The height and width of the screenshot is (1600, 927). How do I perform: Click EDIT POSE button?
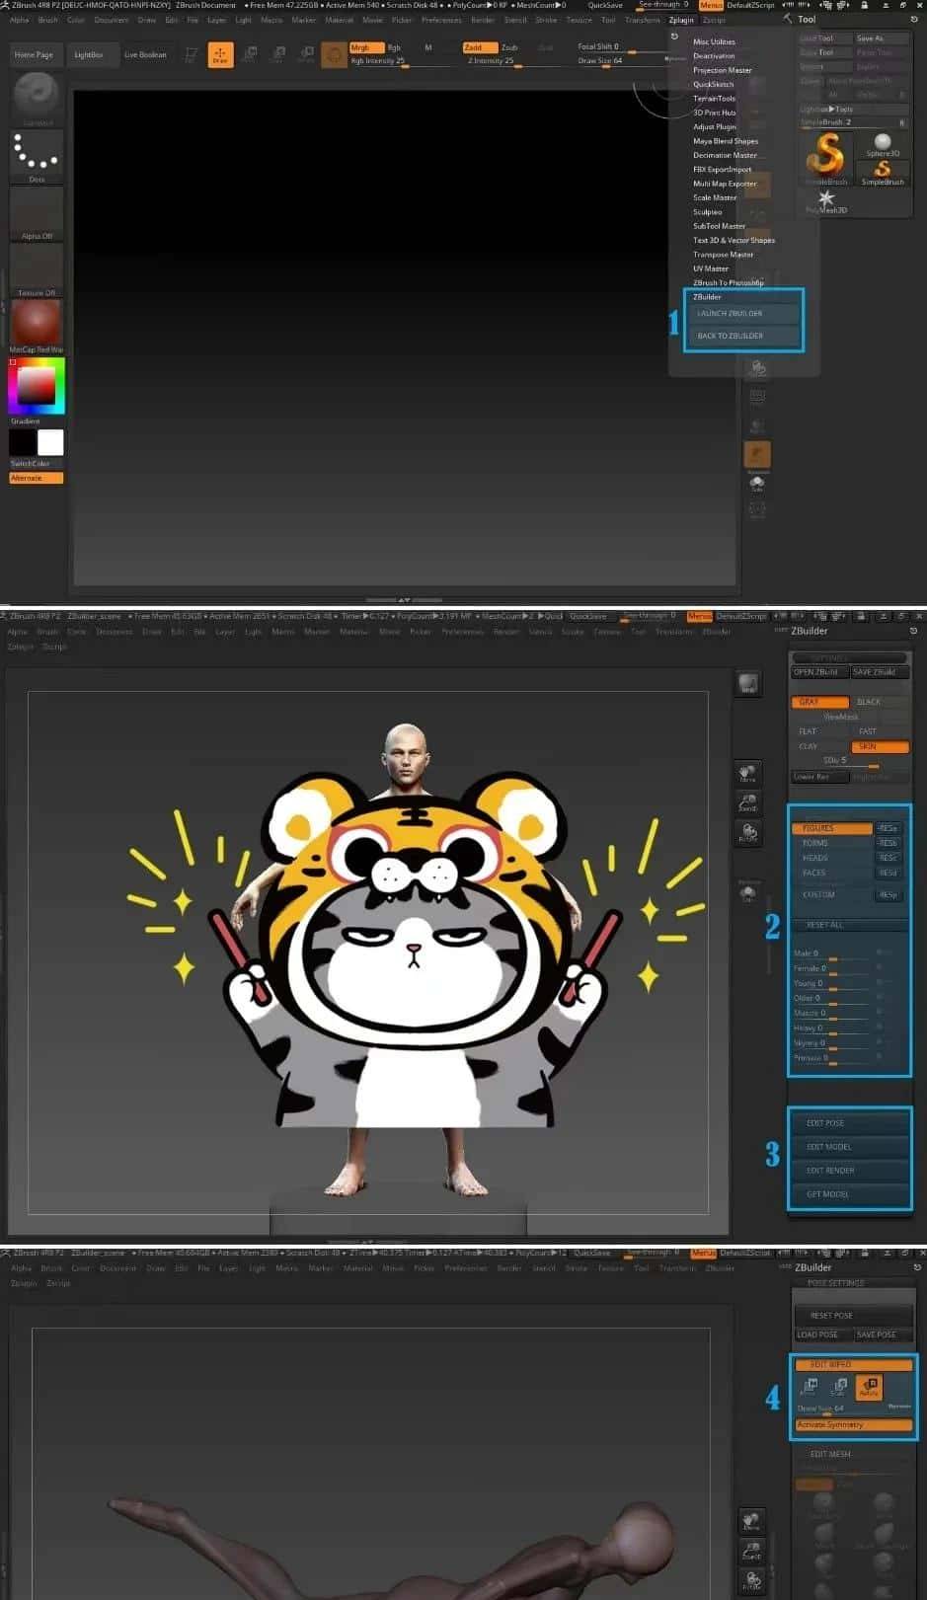click(849, 1123)
